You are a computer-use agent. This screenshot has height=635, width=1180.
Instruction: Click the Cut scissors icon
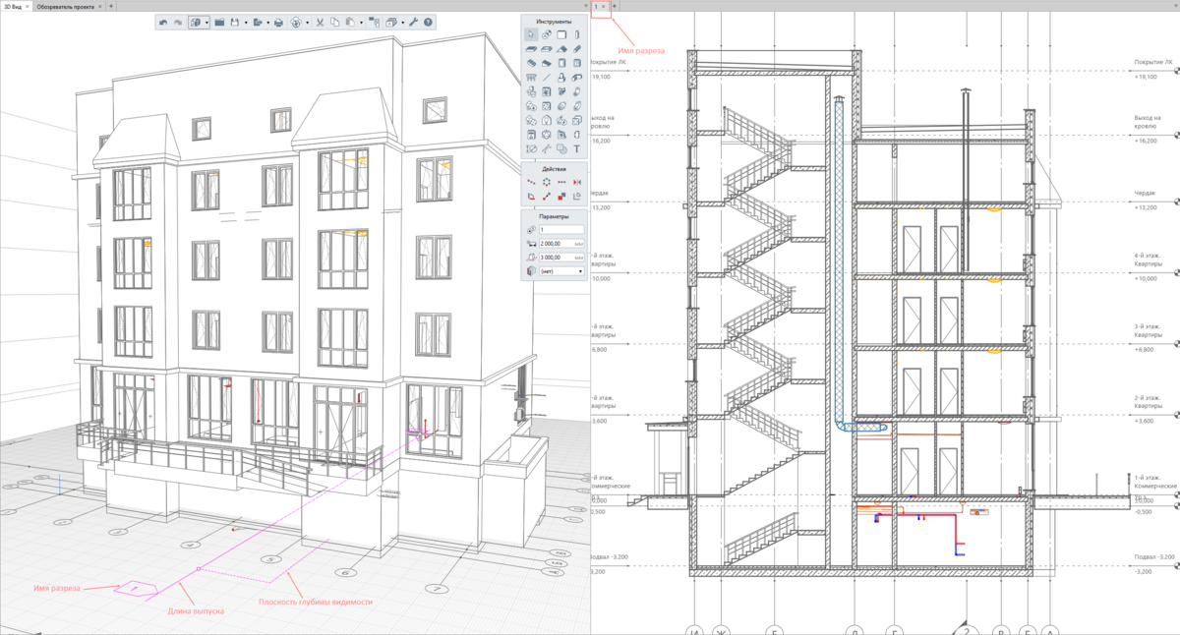321,22
